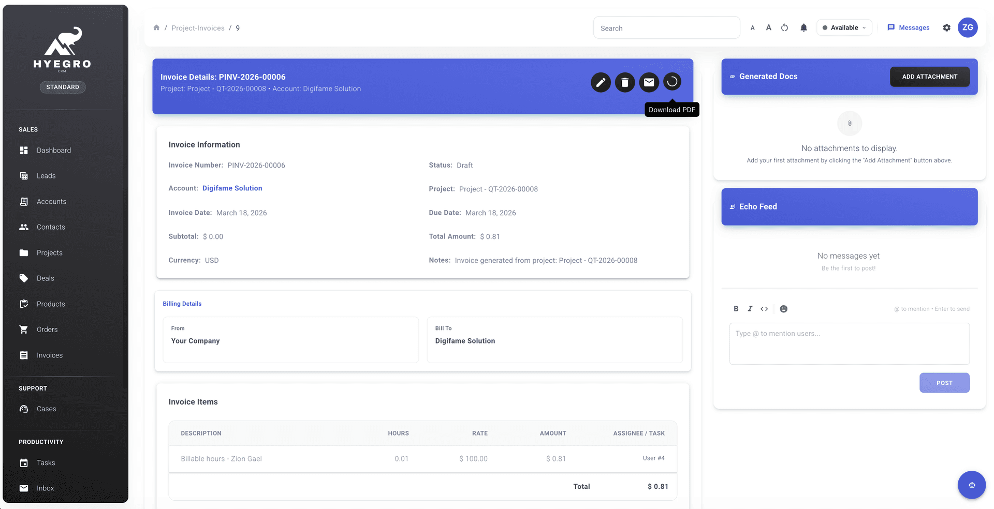Open settings via the gear icon
Screen dimensions: 994x509
point(946,27)
